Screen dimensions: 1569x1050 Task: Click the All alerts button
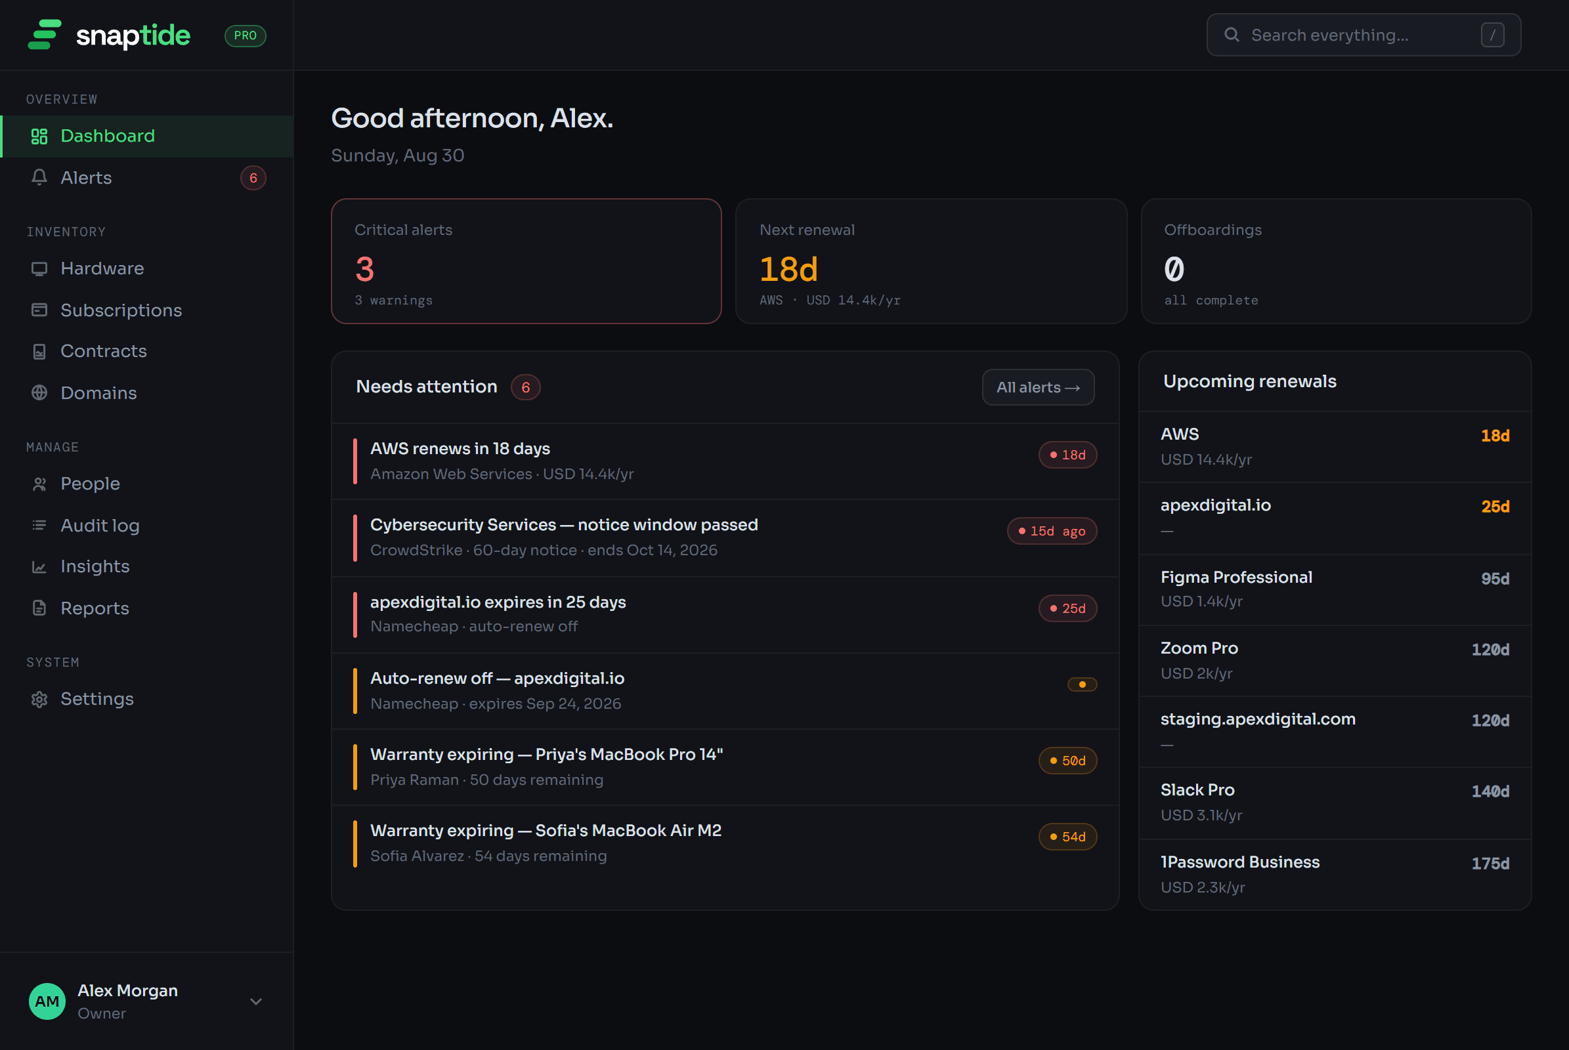pyautogui.click(x=1038, y=387)
